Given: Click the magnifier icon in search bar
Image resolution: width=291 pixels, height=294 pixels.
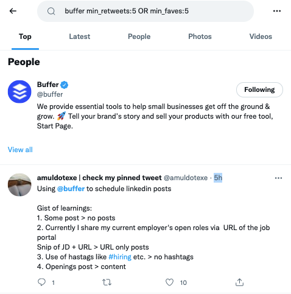Looking at the screenshot, I should 51,11.
